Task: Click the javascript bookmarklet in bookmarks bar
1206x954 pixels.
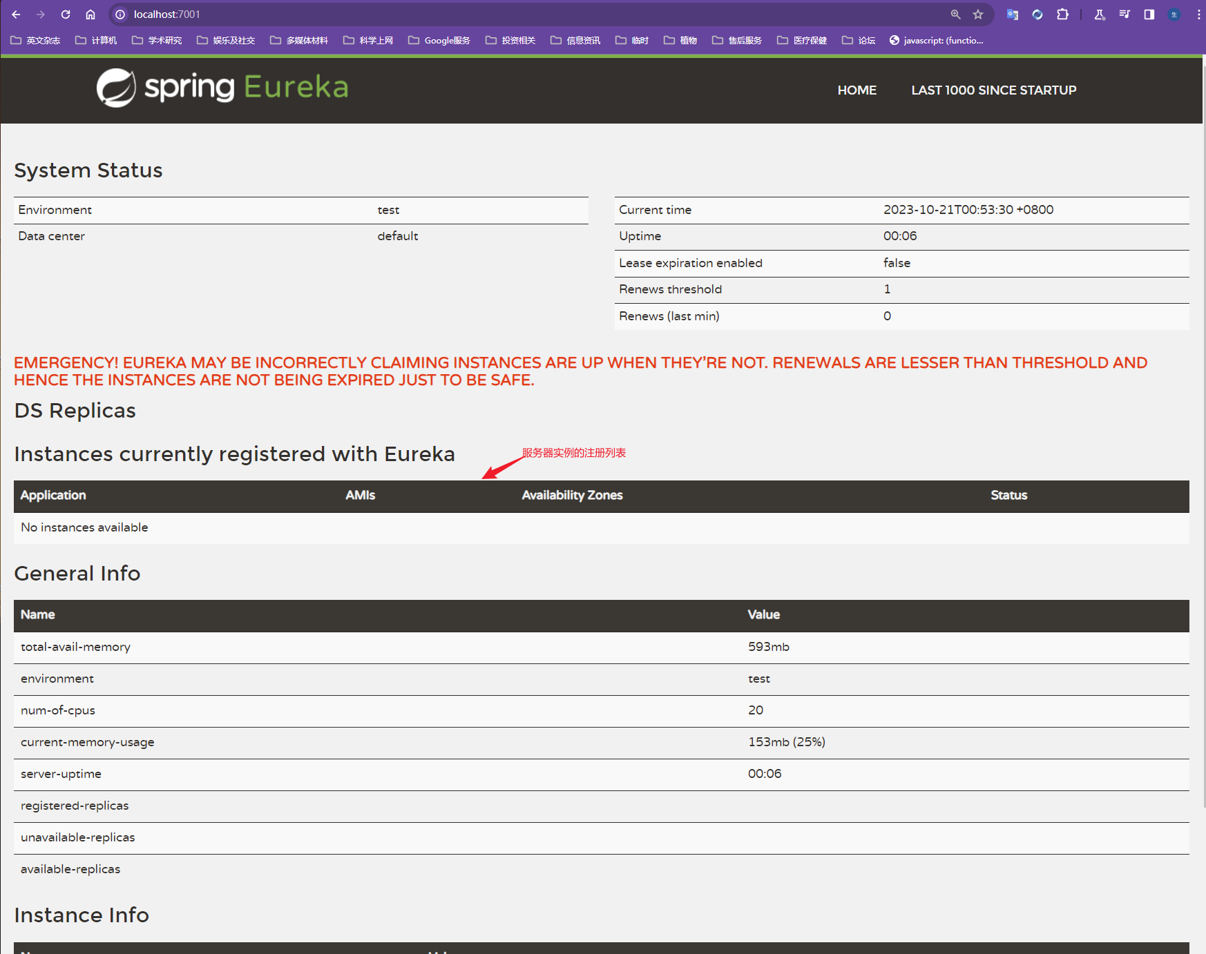Action: pyautogui.click(x=936, y=41)
